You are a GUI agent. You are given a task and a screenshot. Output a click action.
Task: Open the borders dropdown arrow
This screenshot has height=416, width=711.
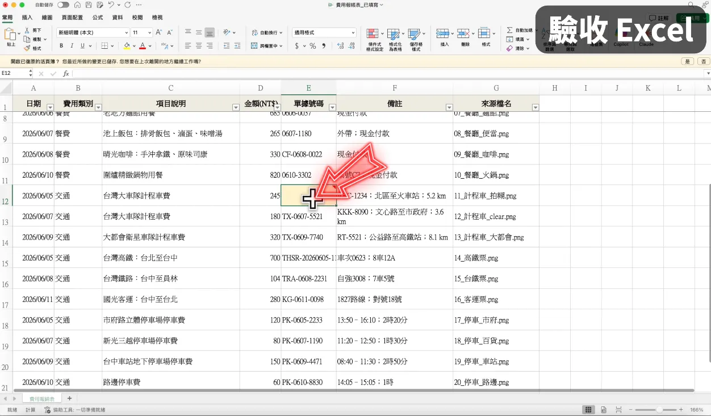click(112, 46)
